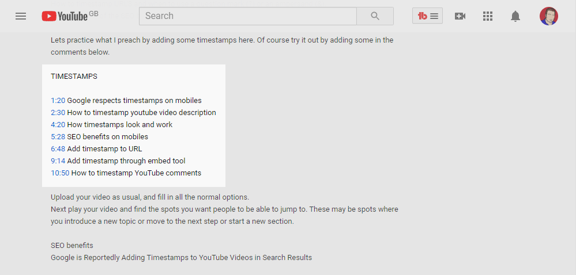The width and height of the screenshot is (576, 275).
Task: Open the YouTube apps grid
Action: [x=487, y=16]
